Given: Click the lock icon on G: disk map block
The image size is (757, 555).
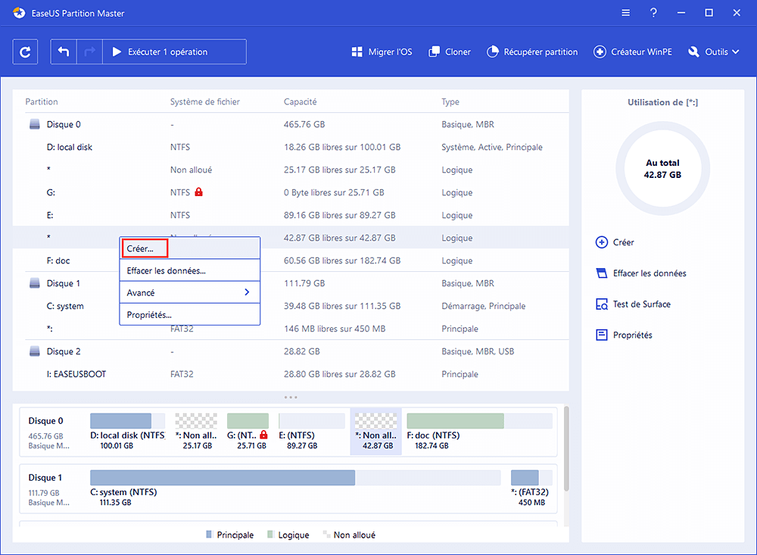Looking at the screenshot, I should [263, 435].
